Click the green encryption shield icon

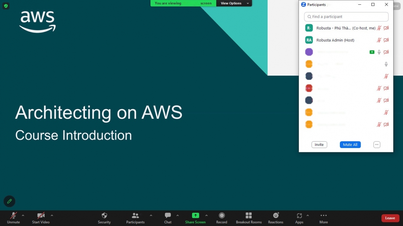(6, 6)
